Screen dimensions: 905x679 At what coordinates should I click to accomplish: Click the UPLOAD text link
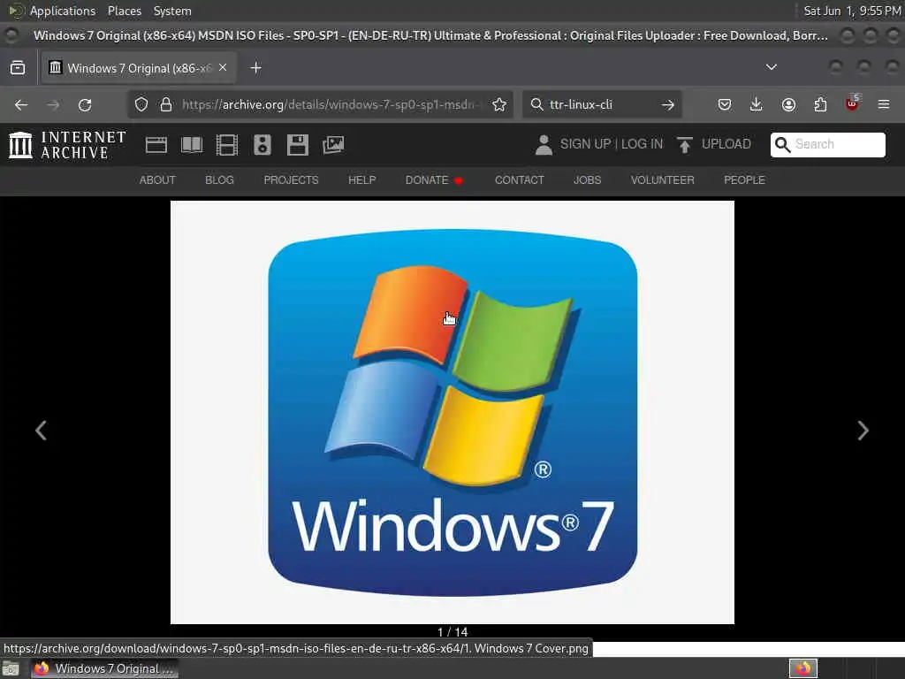tap(726, 144)
